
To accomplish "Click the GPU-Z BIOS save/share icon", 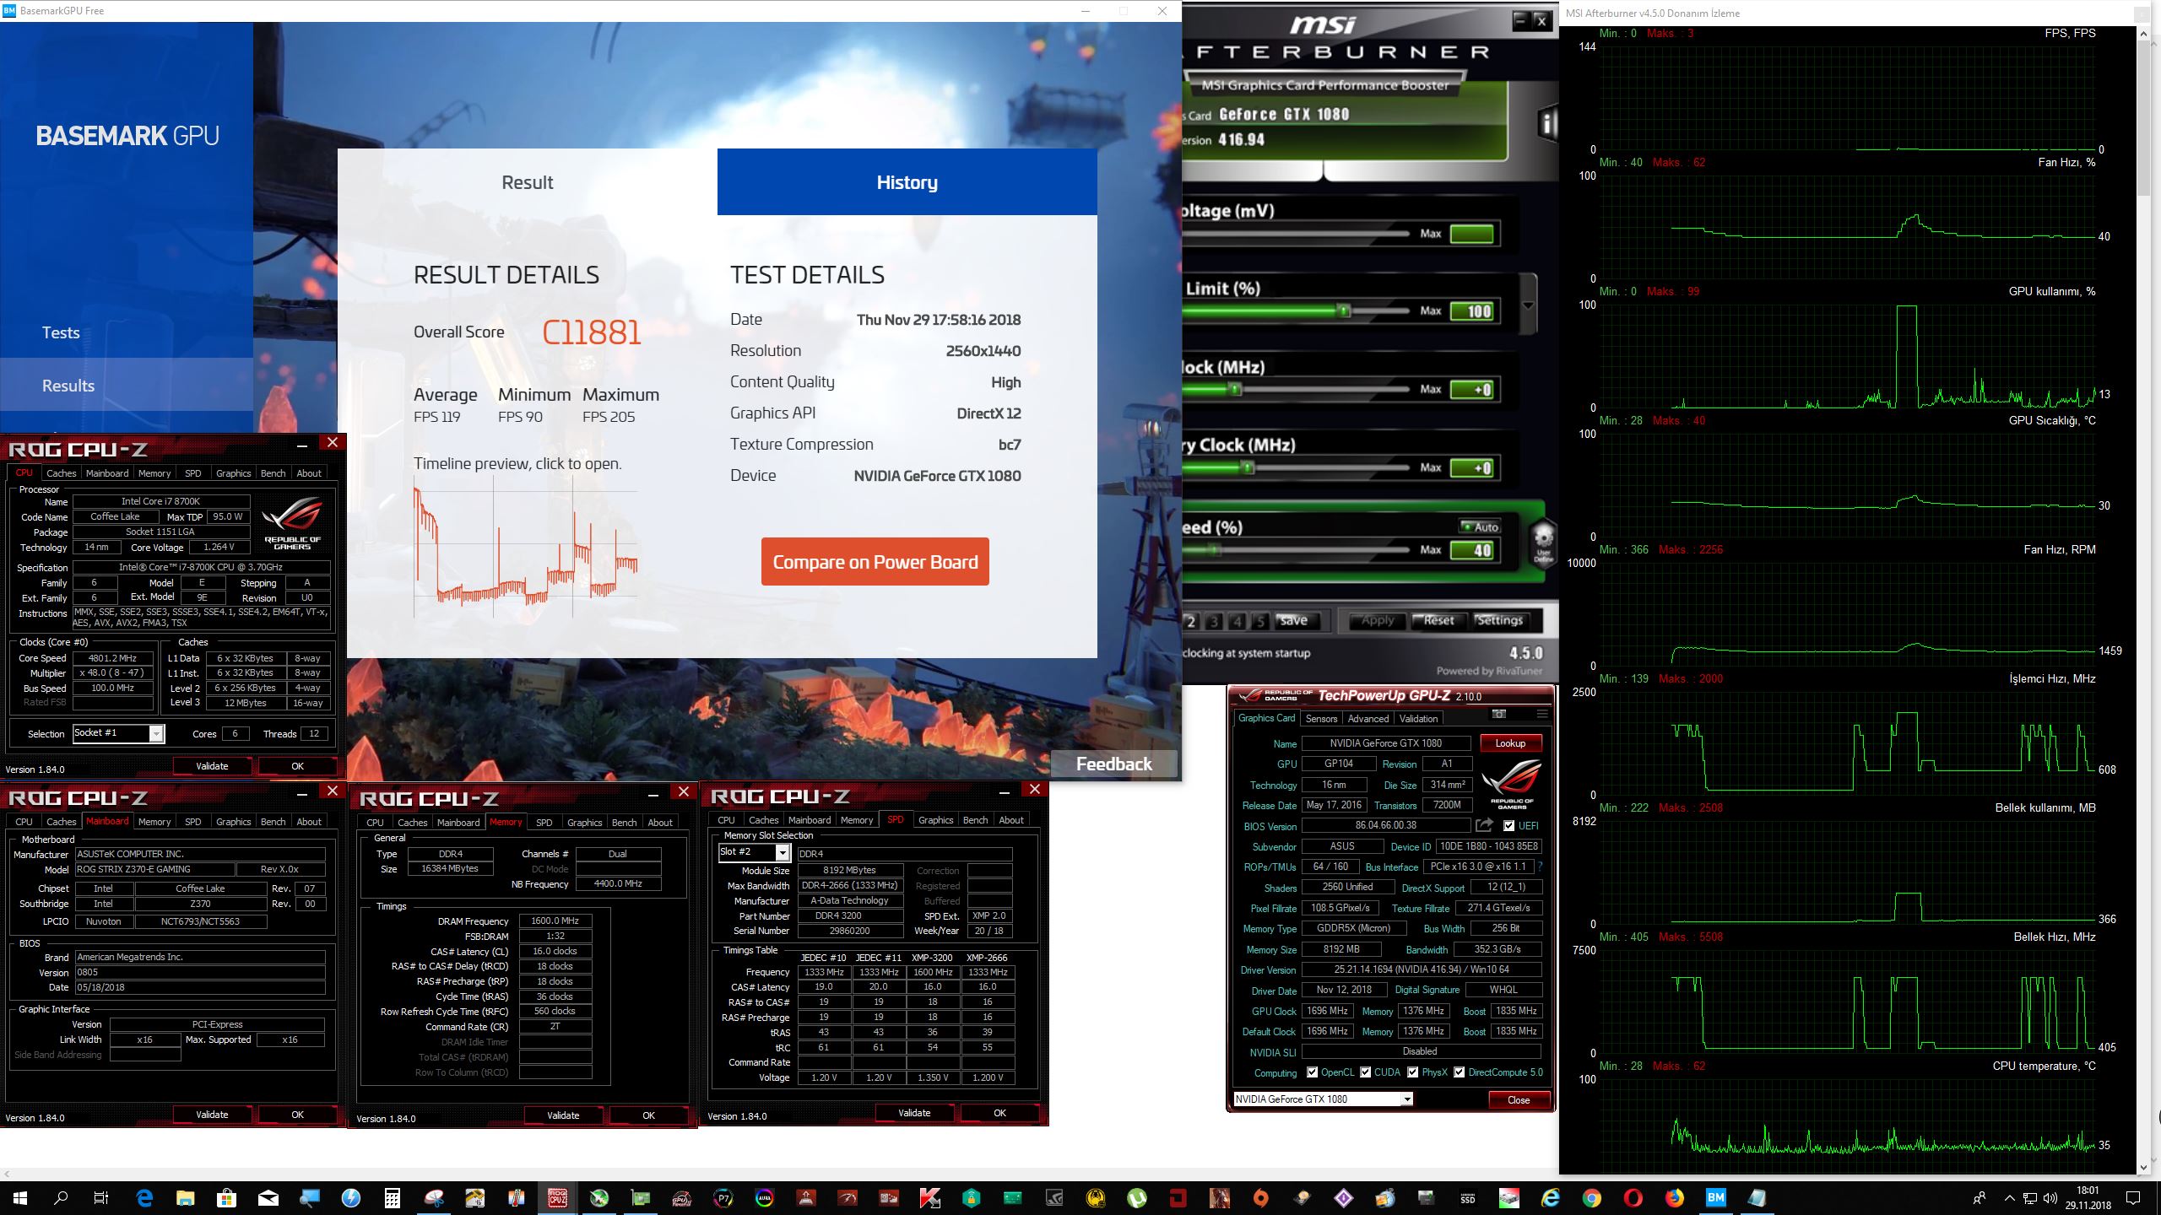I will tap(1484, 826).
